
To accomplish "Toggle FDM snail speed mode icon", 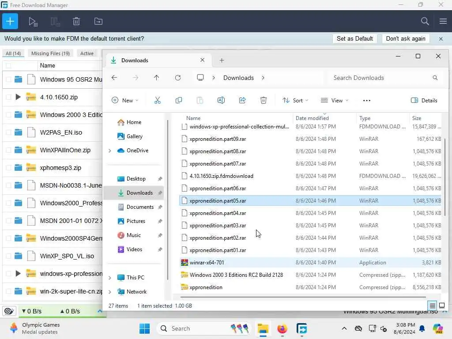I will point(9,311).
